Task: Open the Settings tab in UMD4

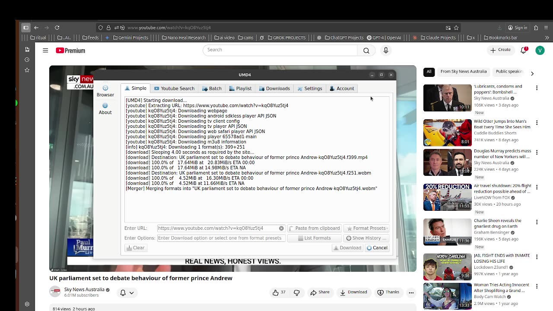Action: [x=310, y=88]
